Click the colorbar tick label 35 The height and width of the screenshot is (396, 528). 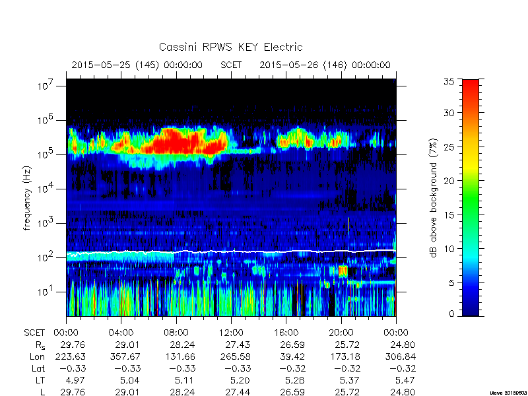pyautogui.click(x=449, y=81)
